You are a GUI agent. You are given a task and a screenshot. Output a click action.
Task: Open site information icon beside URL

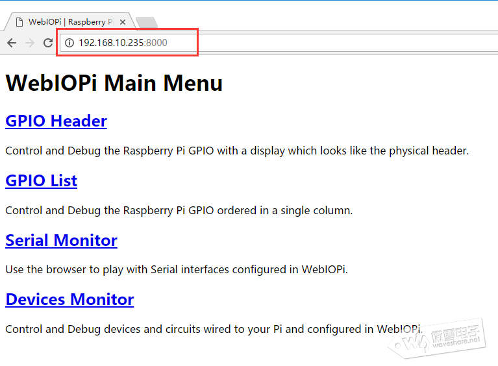click(69, 43)
